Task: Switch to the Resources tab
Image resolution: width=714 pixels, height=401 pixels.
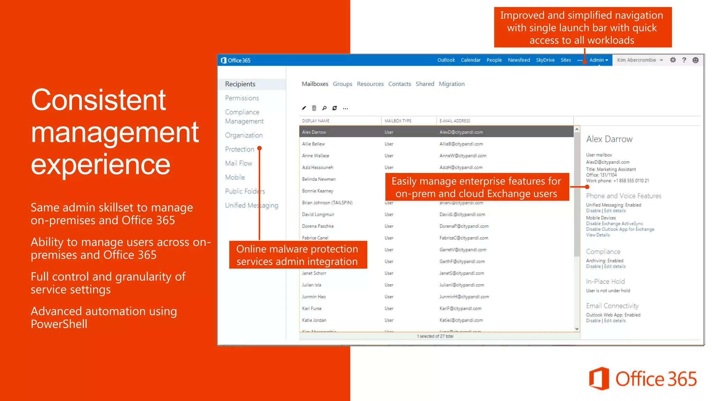Action: [x=370, y=84]
